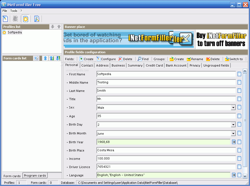Click the page icon beside Sex field
250x186 pixels.
pyautogui.click(x=239, y=107)
